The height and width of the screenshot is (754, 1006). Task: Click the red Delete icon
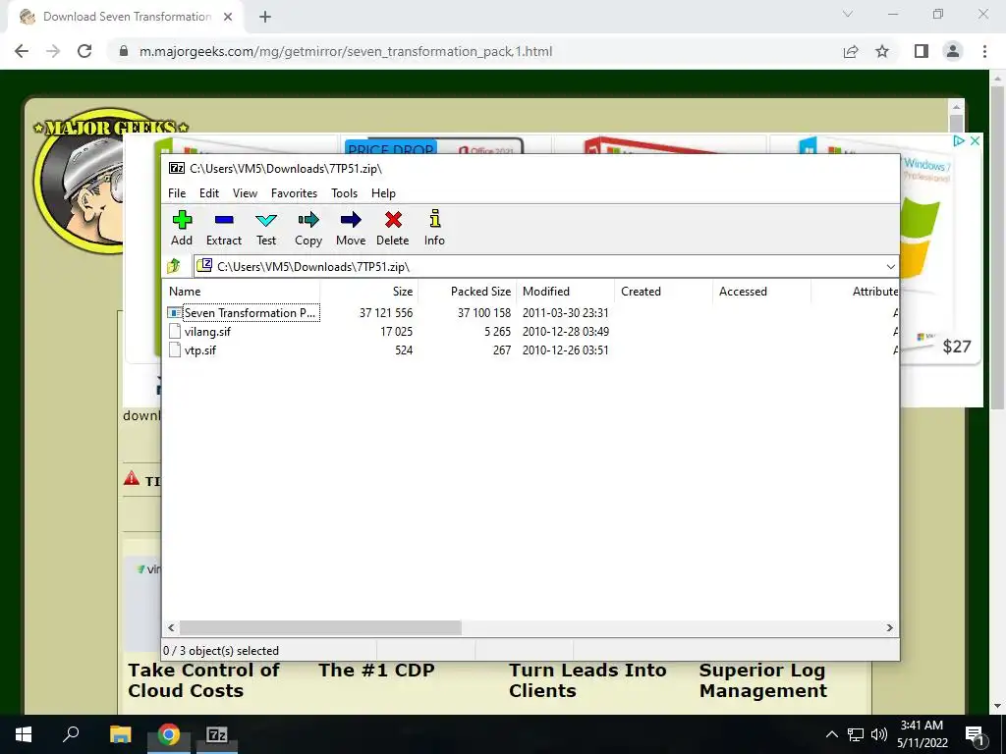(x=393, y=228)
